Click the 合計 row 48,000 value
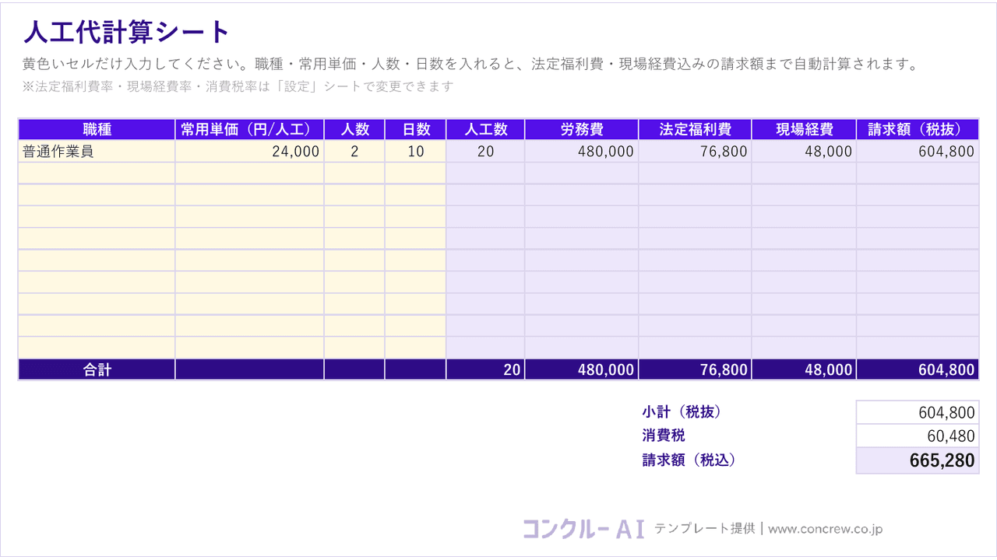997x560 pixels. pyautogui.click(x=804, y=370)
